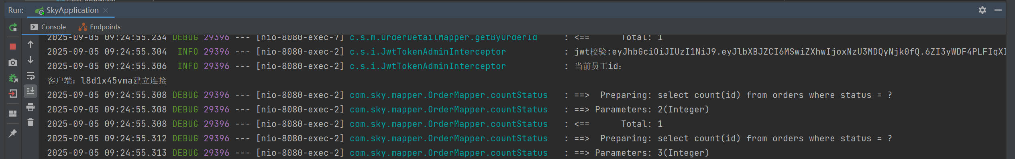Click timestamp '2025-09-05 09:24:55.312'

pyautogui.click(x=107, y=139)
